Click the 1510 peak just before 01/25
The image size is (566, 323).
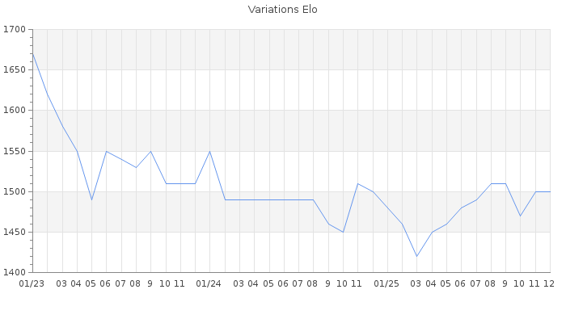[357, 183]
